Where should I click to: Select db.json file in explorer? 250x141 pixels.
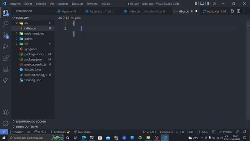tap(33, 28)
